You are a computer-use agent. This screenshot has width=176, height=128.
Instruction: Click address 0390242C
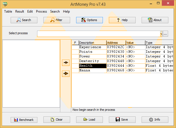point(116,47)
